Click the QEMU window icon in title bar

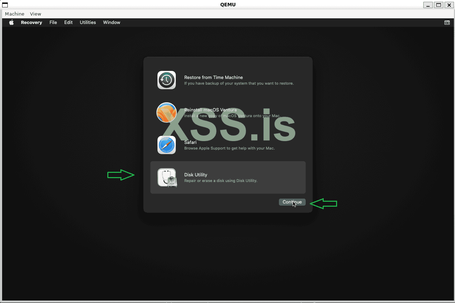click(x=5, y=5)
